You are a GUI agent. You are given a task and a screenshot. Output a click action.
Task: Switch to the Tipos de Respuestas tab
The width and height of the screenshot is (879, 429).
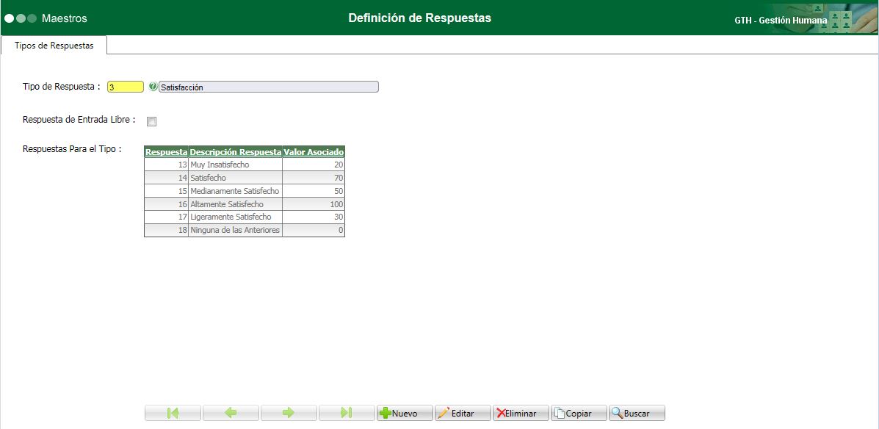click(x=53, y=45)
